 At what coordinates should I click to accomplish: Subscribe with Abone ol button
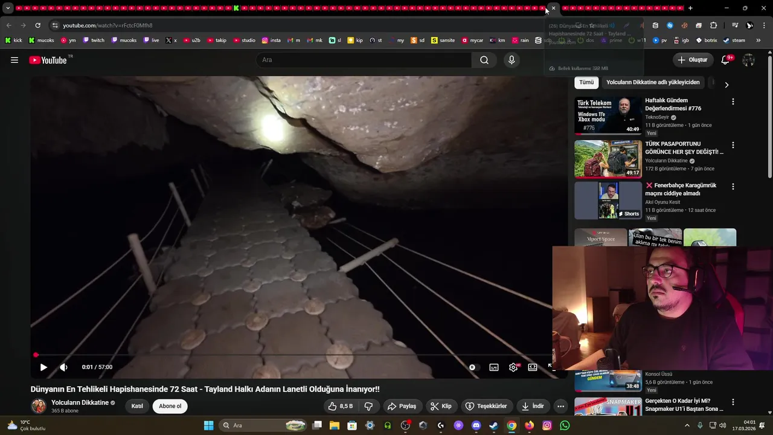click(x=170, y=406)
